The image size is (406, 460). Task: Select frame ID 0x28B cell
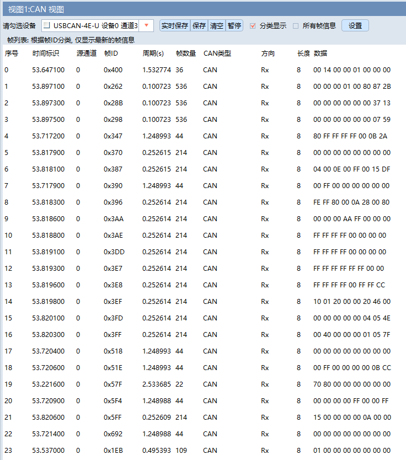pos(113,103)
